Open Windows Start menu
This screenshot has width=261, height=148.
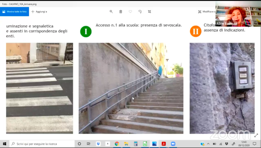point(5,144)
